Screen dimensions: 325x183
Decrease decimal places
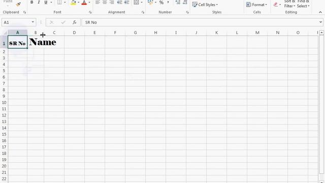click(185, 2)
